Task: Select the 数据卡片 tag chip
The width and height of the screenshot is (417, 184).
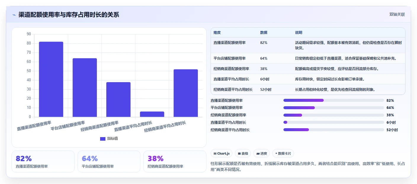Action: [283, 153]
